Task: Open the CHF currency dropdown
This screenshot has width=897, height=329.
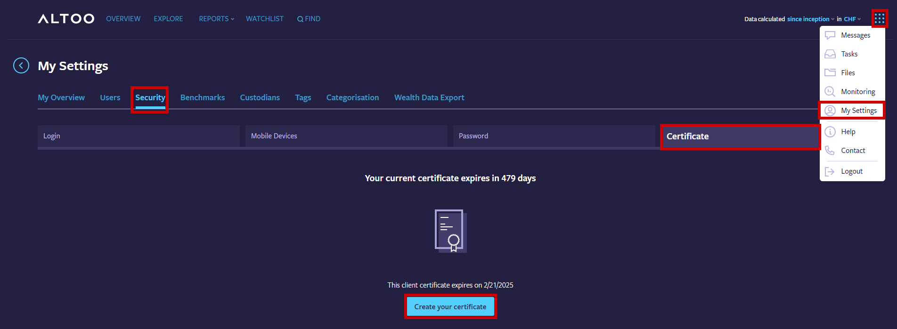Action: (852, 19)
